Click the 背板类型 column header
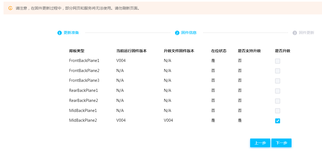 [77, 51]
